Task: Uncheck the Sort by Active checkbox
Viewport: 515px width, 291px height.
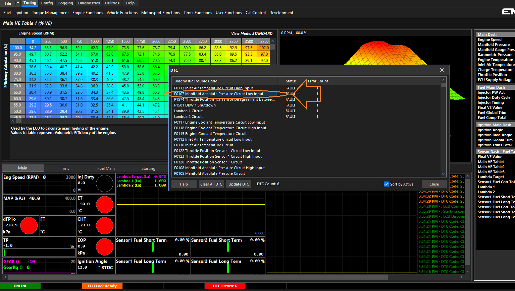Action: [x=386, y=184]
